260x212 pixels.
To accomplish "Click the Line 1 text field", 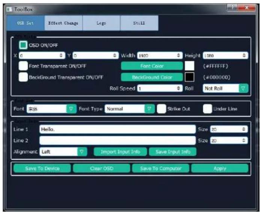I will [117, 129].
